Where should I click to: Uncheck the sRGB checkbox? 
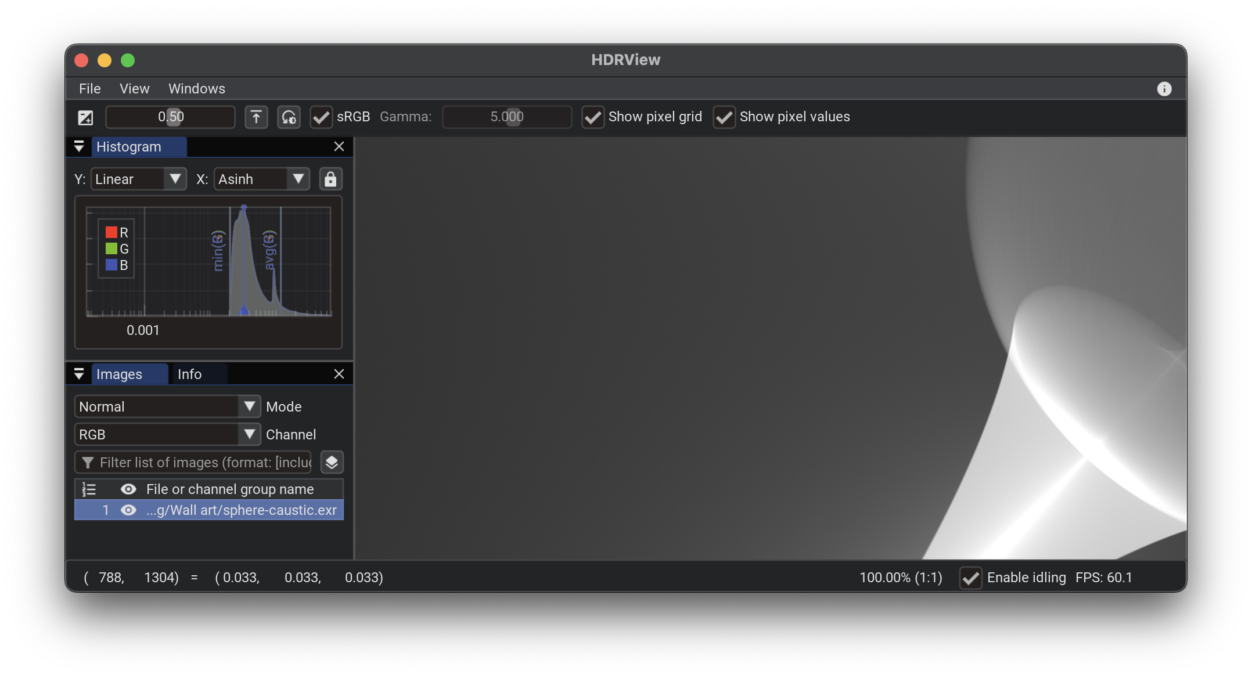(321, 117)
